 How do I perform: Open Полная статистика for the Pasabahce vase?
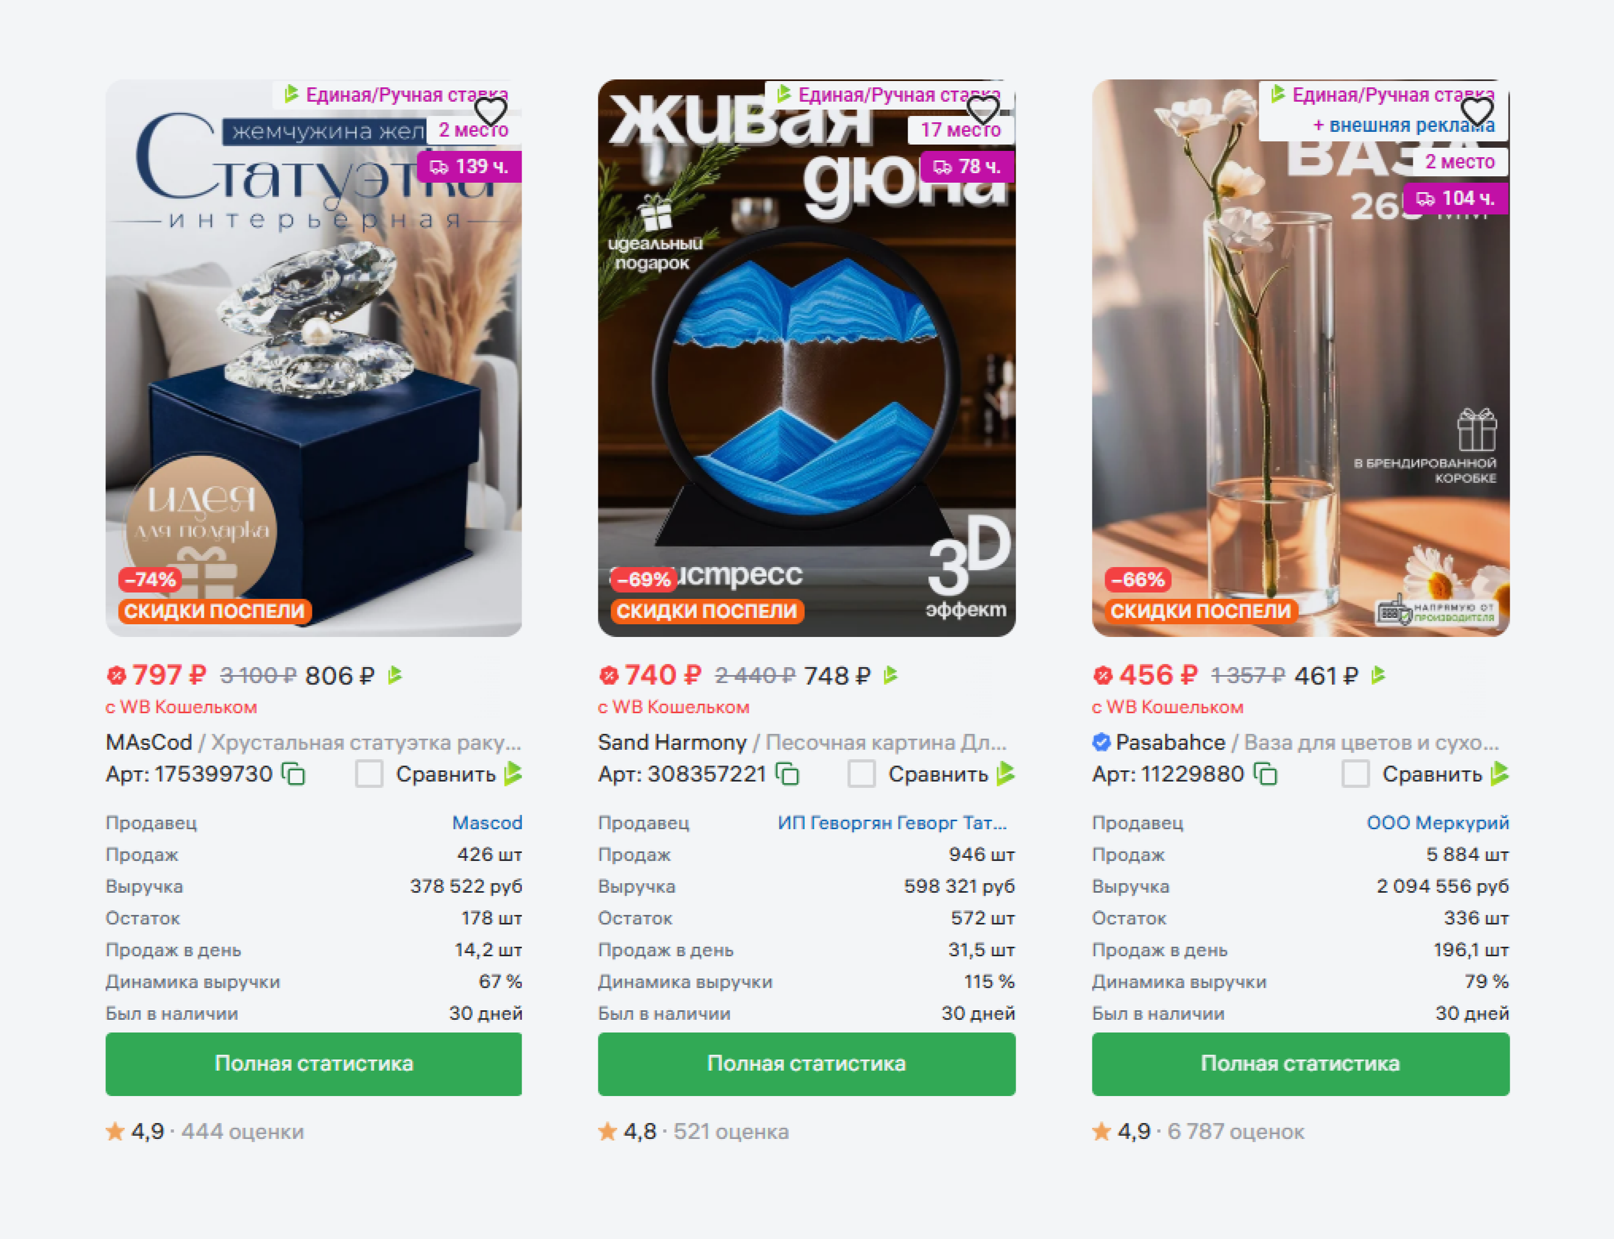coord(1301,1063)
